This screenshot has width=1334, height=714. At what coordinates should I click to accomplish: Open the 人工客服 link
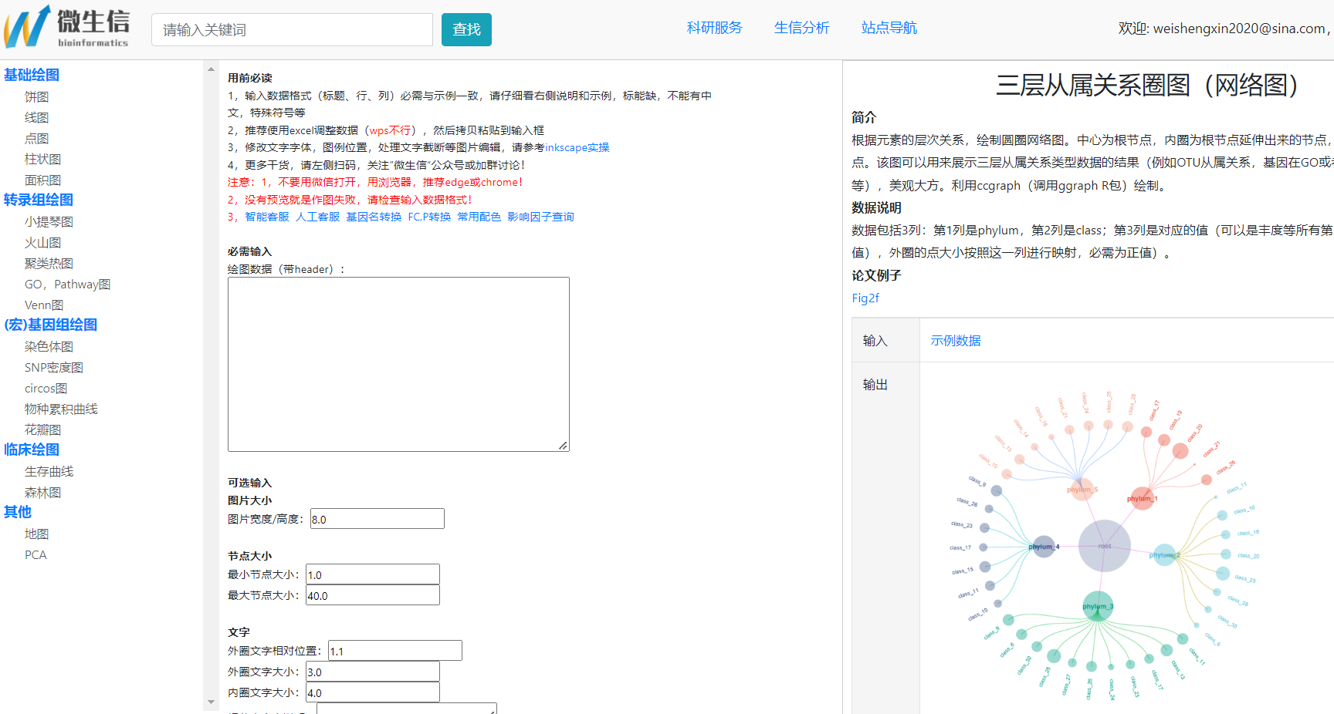tap(317, 217)
